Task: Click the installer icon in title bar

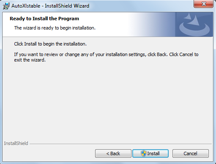Action: (x=6, y=6)
